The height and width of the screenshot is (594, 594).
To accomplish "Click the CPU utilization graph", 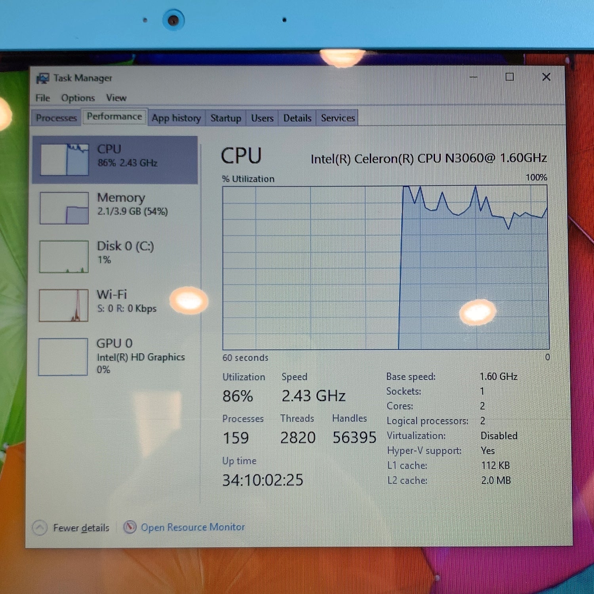I will click(386, 268).
